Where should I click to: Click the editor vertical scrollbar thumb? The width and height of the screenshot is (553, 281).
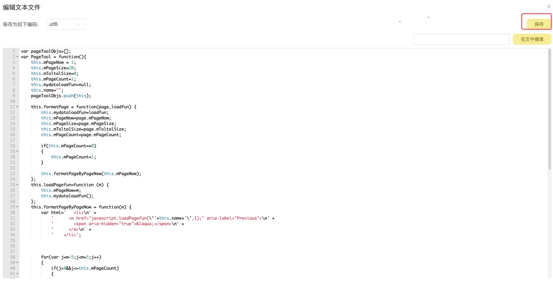(549, 109)
